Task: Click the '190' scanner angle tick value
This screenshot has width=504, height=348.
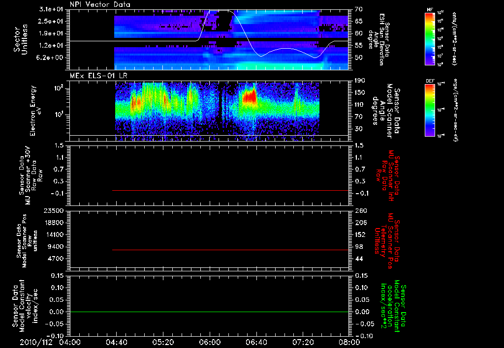Action: (x=360, y=81)
